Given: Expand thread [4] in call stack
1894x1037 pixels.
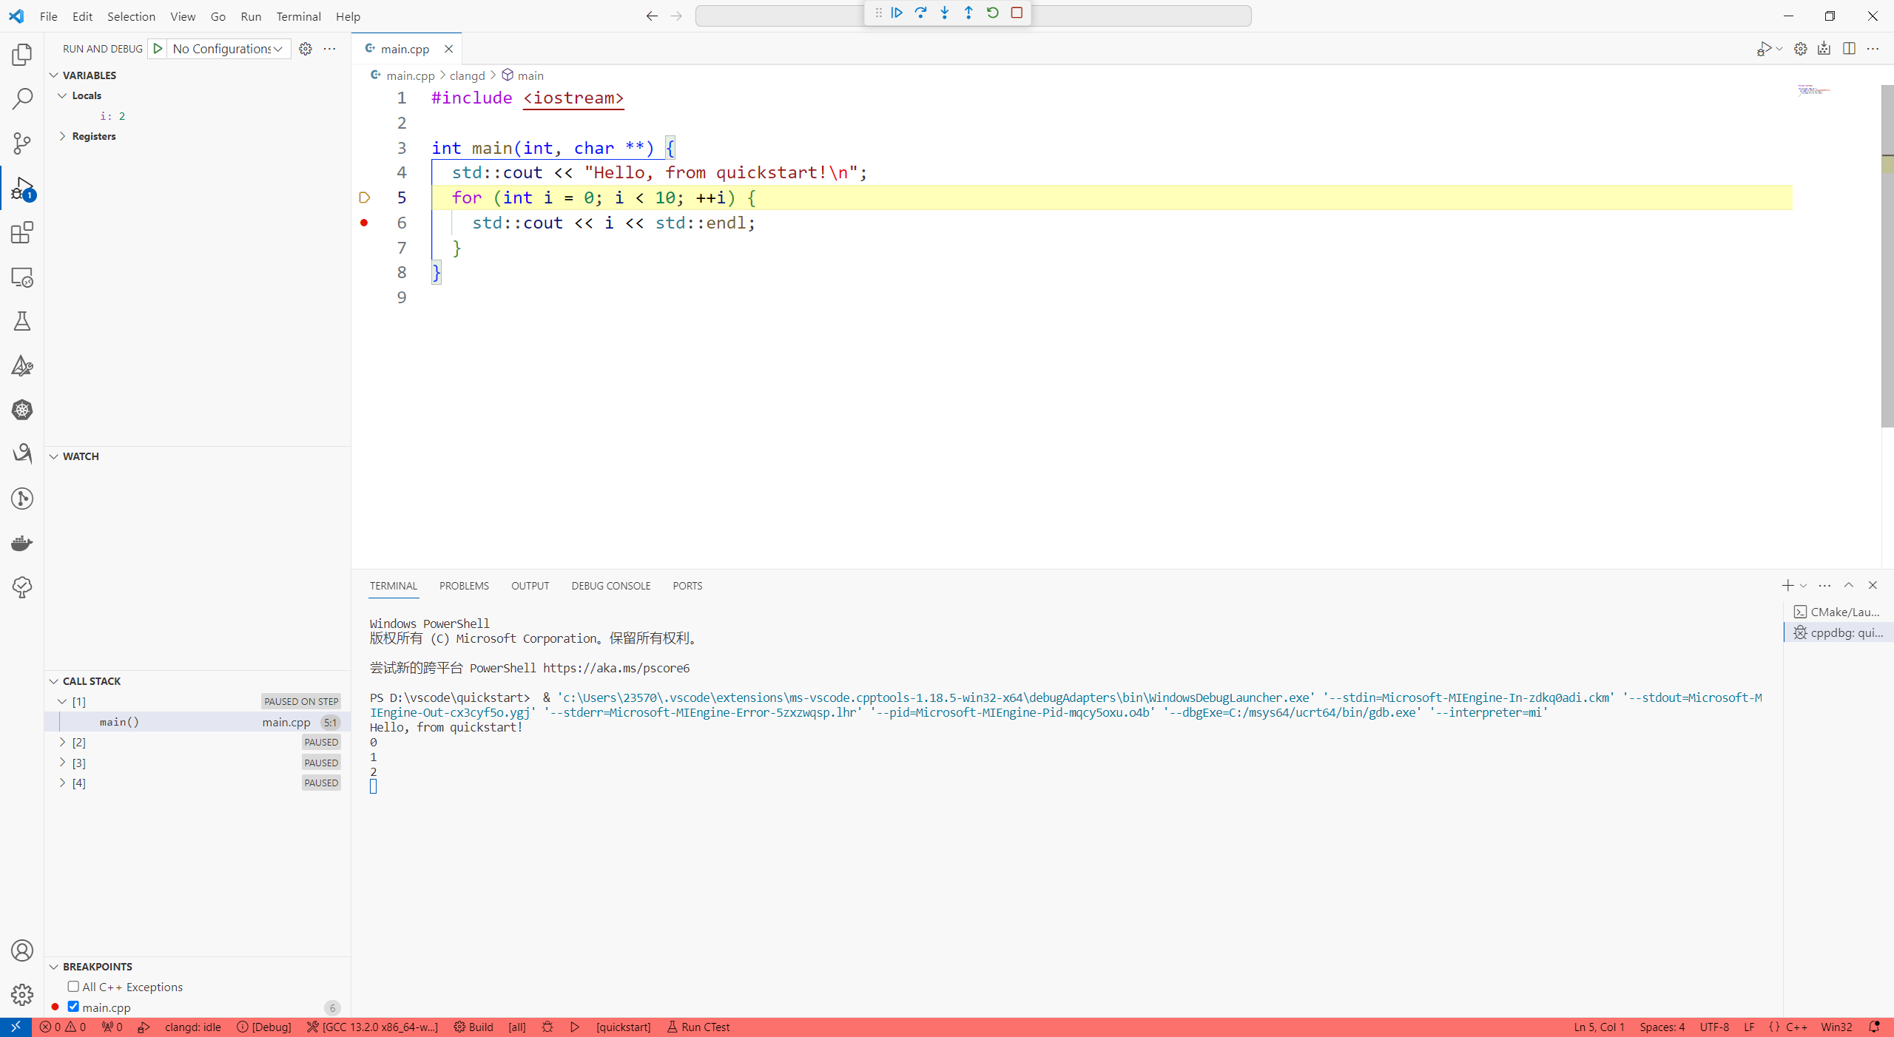Looking at the screenshot, I should tap(62, 783).
